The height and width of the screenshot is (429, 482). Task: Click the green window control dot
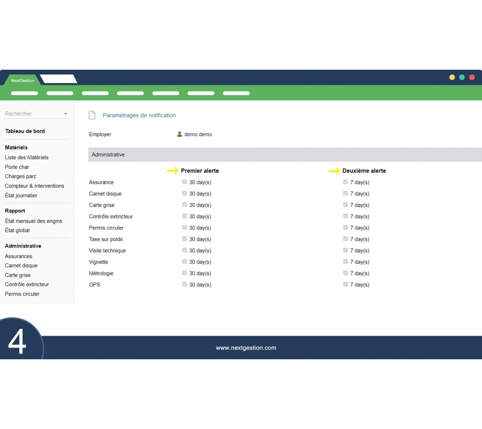click(462, 77)
